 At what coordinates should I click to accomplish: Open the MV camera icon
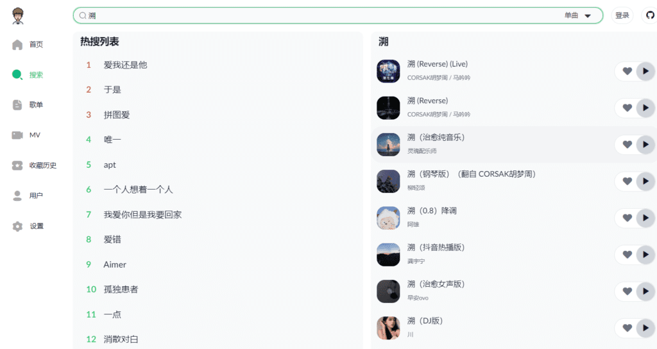[17, 135]
